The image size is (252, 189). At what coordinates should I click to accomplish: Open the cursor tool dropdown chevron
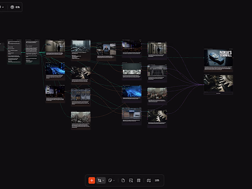tap(103, 180)
